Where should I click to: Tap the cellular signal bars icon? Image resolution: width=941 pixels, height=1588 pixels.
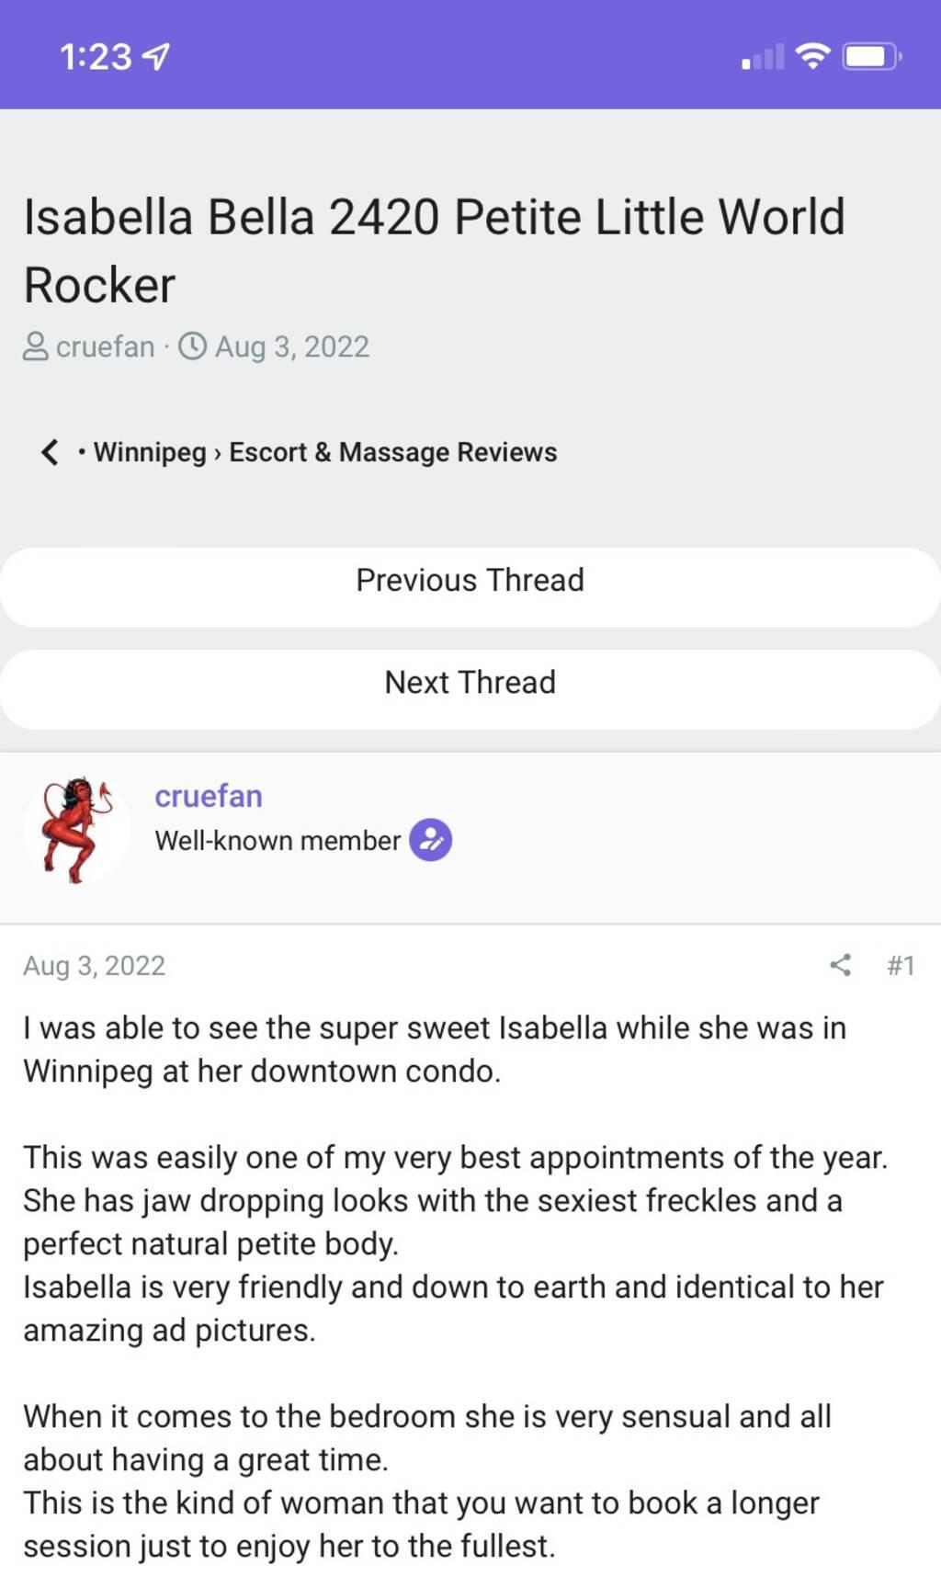coord(763,57)
